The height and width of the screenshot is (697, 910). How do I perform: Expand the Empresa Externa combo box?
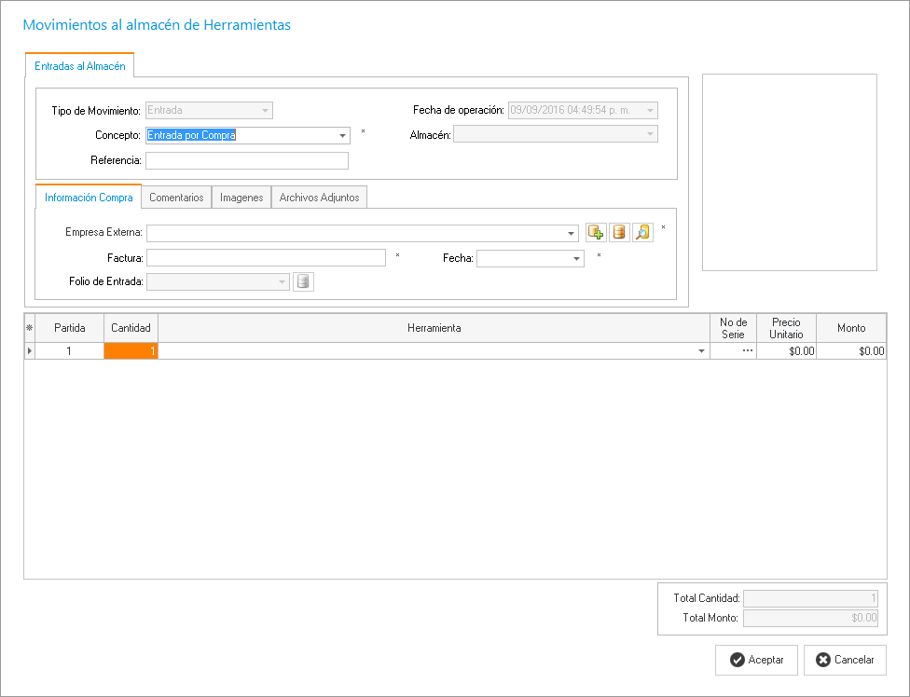coord(571,233)
